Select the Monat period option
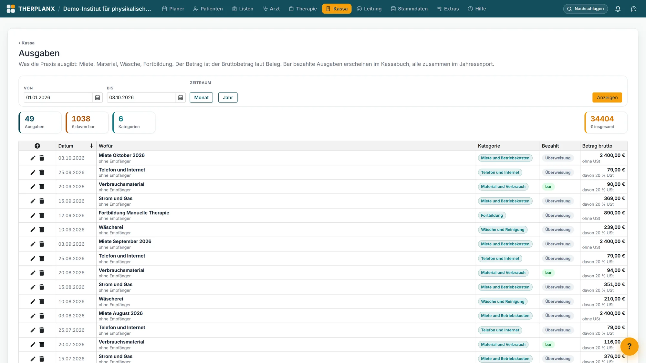 tap(201, 97)
